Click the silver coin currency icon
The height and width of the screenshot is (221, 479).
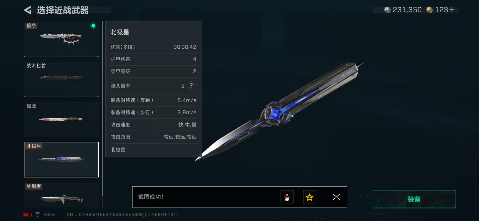coord(387,10)
